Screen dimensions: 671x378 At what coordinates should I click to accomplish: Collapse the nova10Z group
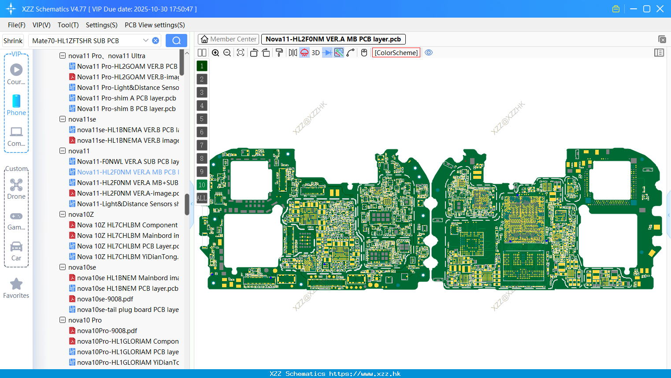click(x=63, y=215)
